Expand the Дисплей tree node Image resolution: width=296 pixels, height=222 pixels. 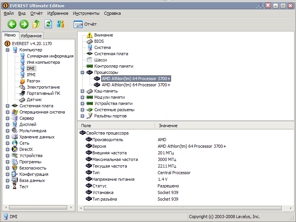pos(7,124)
